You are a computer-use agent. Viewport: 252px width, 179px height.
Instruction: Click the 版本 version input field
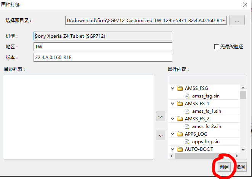coord(103,58)
